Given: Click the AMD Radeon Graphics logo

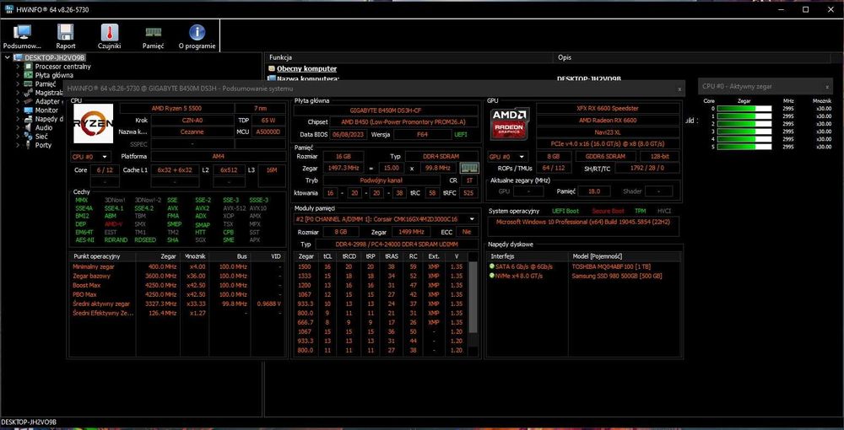Looking at the screenshot, I should pyautogui.click(x=510, y=124).
